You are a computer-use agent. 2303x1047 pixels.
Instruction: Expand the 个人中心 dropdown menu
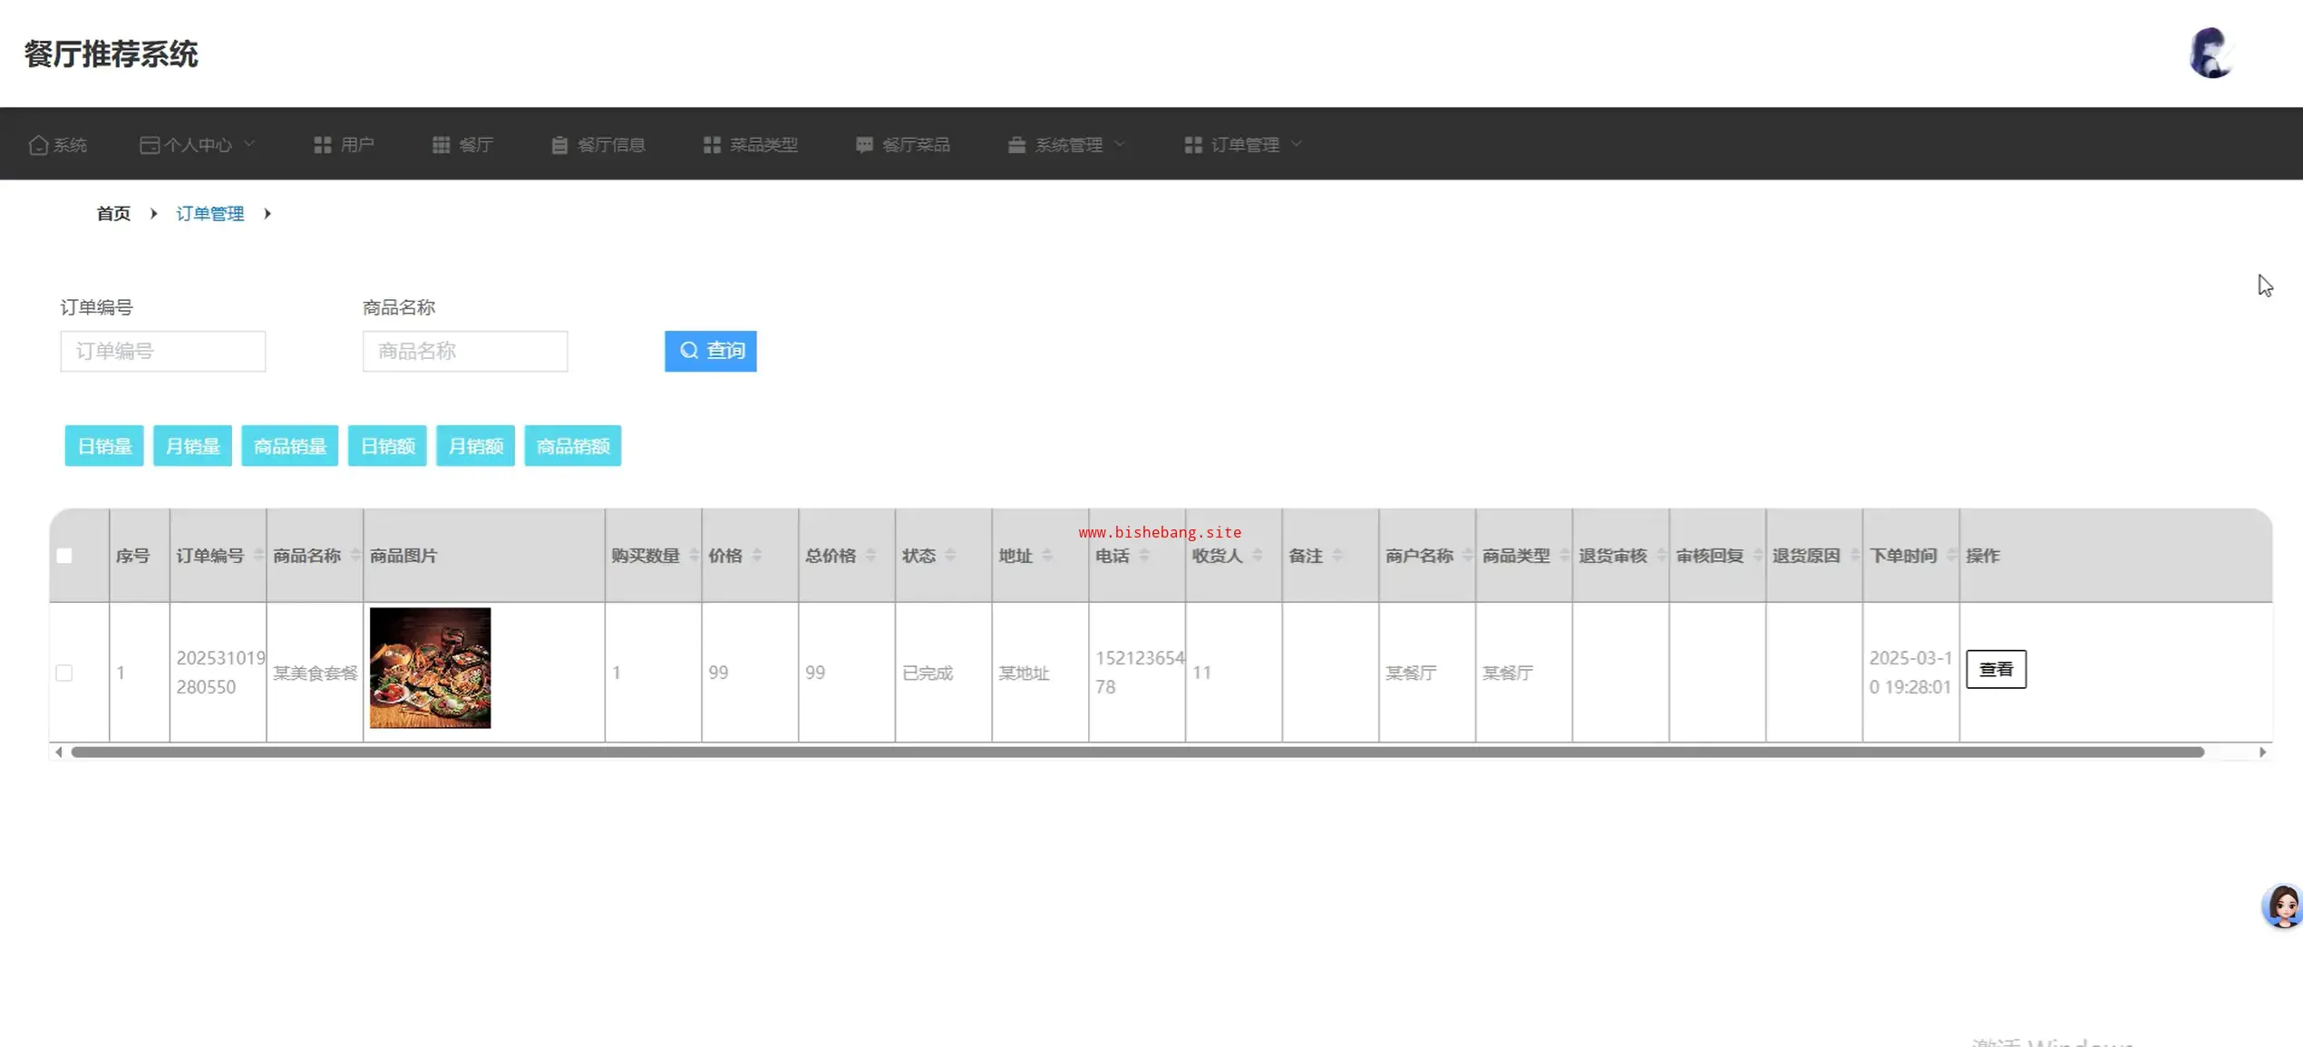pos(198,145)
